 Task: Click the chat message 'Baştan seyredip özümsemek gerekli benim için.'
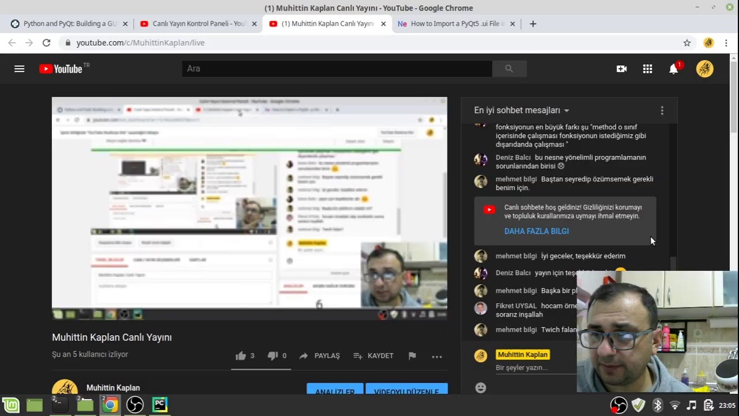(x=574, y=183)
